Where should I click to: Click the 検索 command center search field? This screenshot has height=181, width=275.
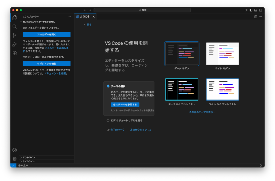142,10
